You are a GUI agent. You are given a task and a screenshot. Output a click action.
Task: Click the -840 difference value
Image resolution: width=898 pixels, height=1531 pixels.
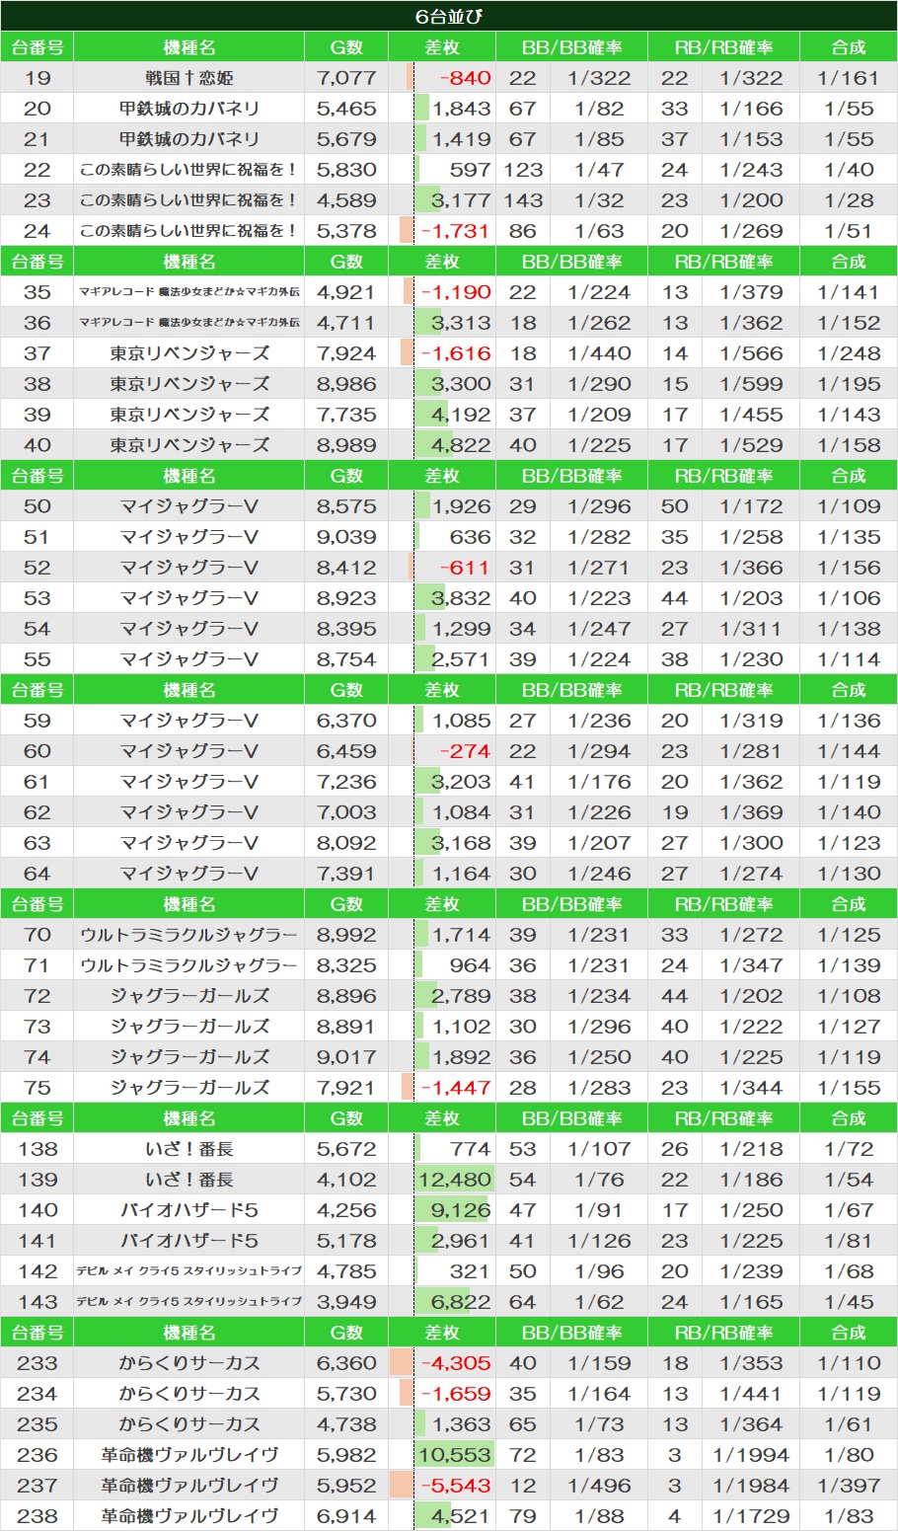point(465,78)
